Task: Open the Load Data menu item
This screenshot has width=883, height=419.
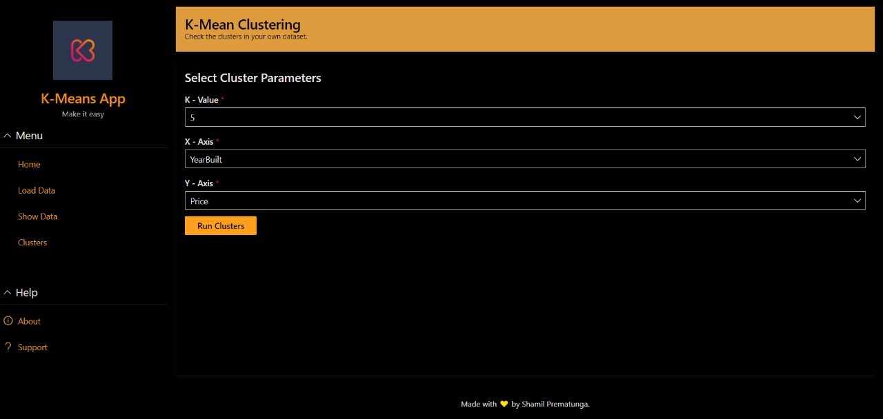Action: pyautogui.click(x=37, y=191)
